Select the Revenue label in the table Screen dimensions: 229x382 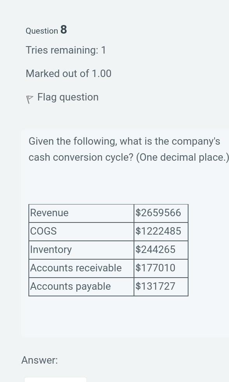(49, 213)
